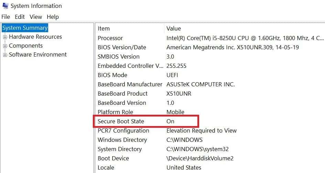Image resolution: width=325 pixels, height=173 pixels.
Task: Select the Secure Boot State row
Action: click(x=121, y=121)
